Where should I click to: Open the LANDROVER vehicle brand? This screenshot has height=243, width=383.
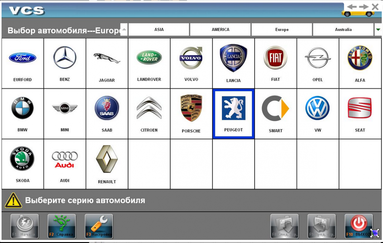[149, 63]
